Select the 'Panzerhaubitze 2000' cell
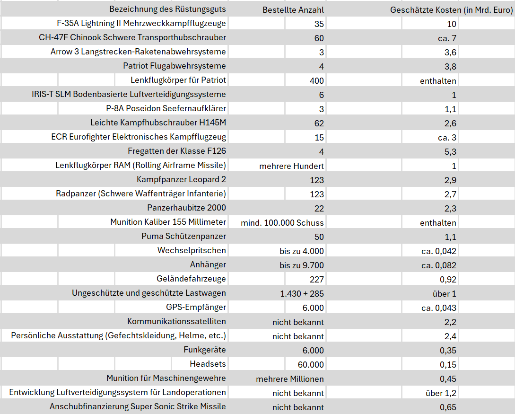Screen dimensions: 515x414 (186, 208)
